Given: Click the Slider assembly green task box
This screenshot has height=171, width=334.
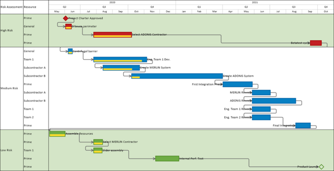Looking at the screenshot, I should [x=98, y=150].
